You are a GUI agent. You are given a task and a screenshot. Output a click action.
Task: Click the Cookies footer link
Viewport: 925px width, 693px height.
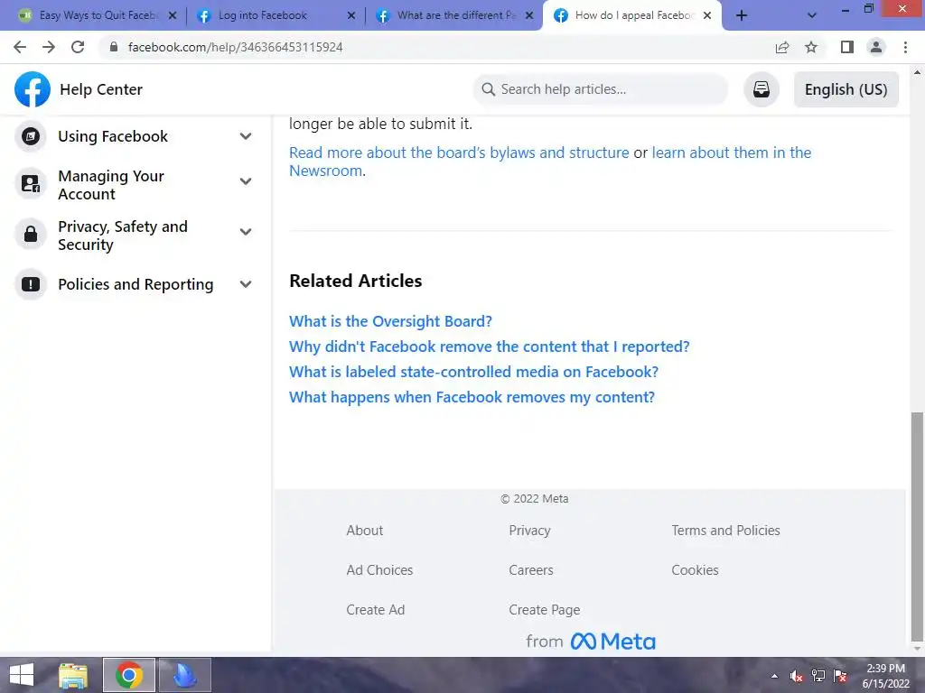(695, 570)
